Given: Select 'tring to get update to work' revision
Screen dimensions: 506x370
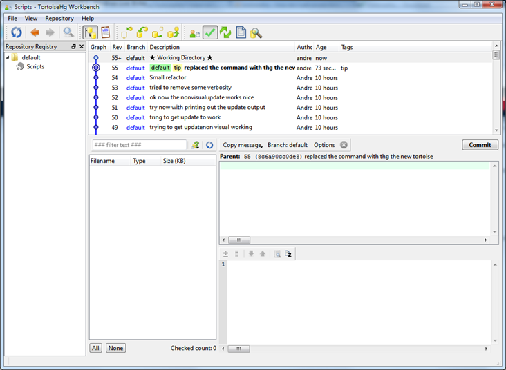Looking at the screenshot, I should [290, 117].
